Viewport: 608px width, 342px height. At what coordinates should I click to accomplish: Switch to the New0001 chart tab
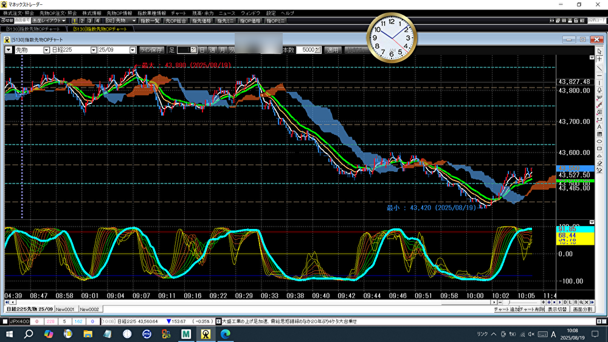click(x=65, y=309)
